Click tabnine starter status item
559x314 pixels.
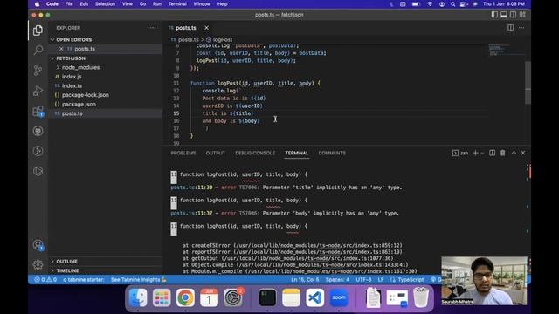pos(84,280)
